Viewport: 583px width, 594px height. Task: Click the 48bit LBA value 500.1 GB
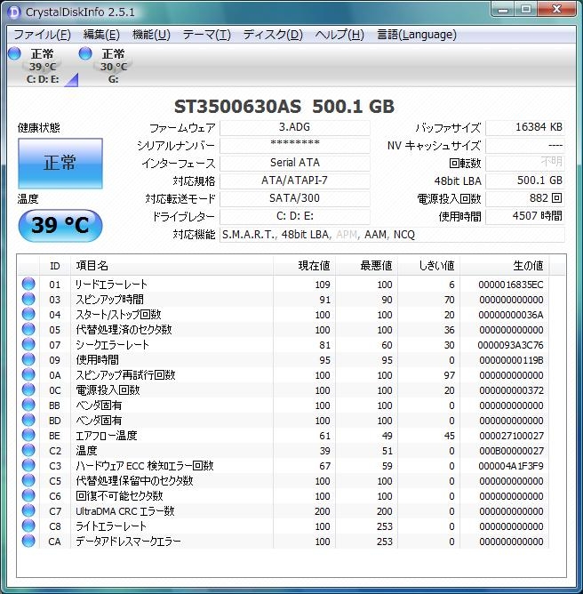525,181
